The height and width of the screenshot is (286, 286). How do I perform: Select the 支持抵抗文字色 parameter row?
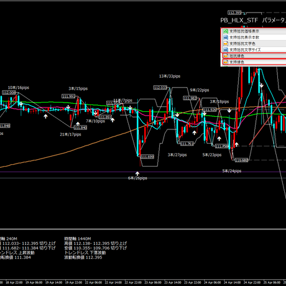254,44
